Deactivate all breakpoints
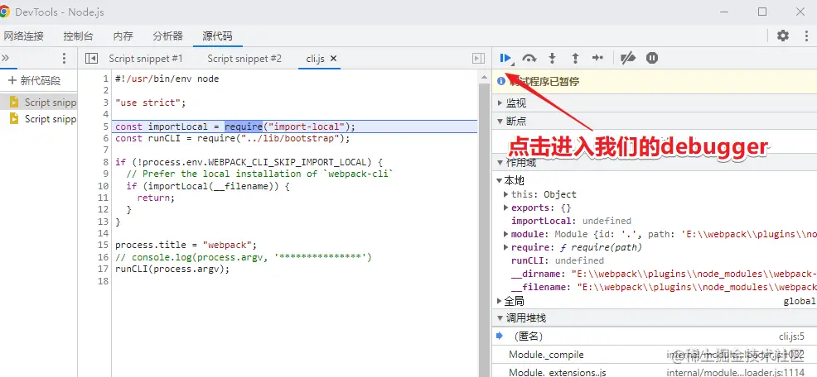The width and height of the screenshot is (817, 377). coord(628,58)
